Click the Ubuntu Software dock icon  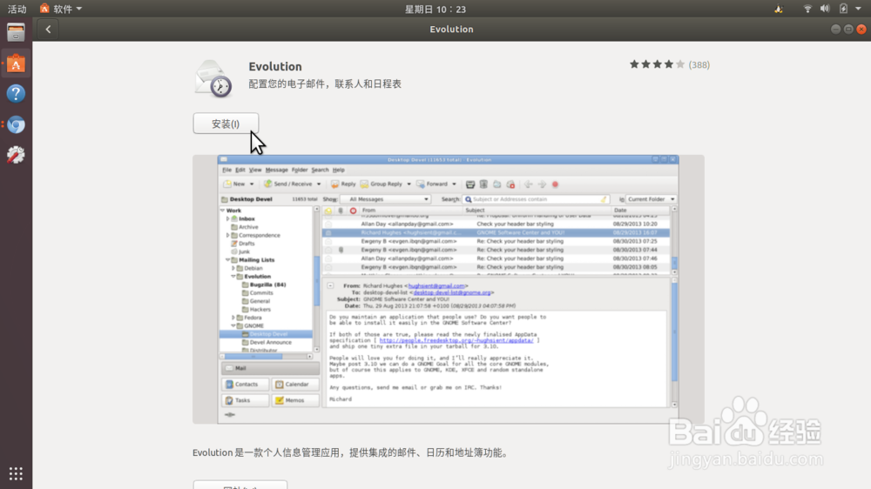pos(16,64)
